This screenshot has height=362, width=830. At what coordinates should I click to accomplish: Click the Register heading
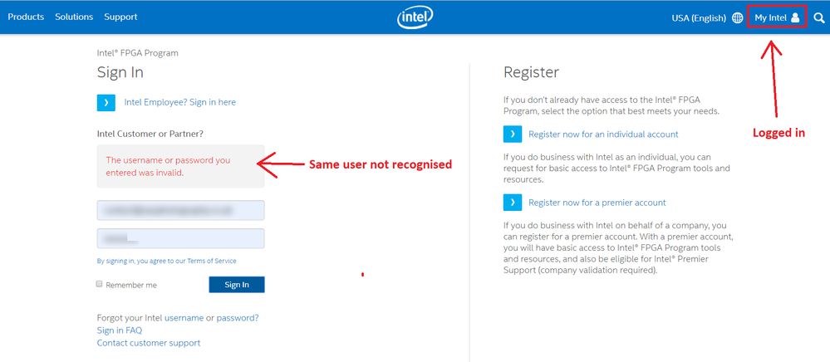point(531,72)
